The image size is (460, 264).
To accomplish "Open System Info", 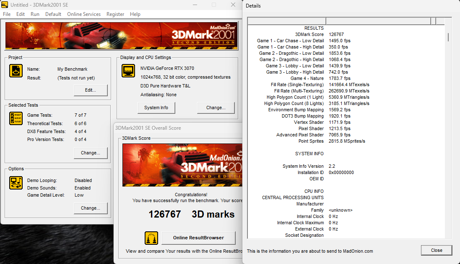I will pyautogui.click(x=156, y=108).
